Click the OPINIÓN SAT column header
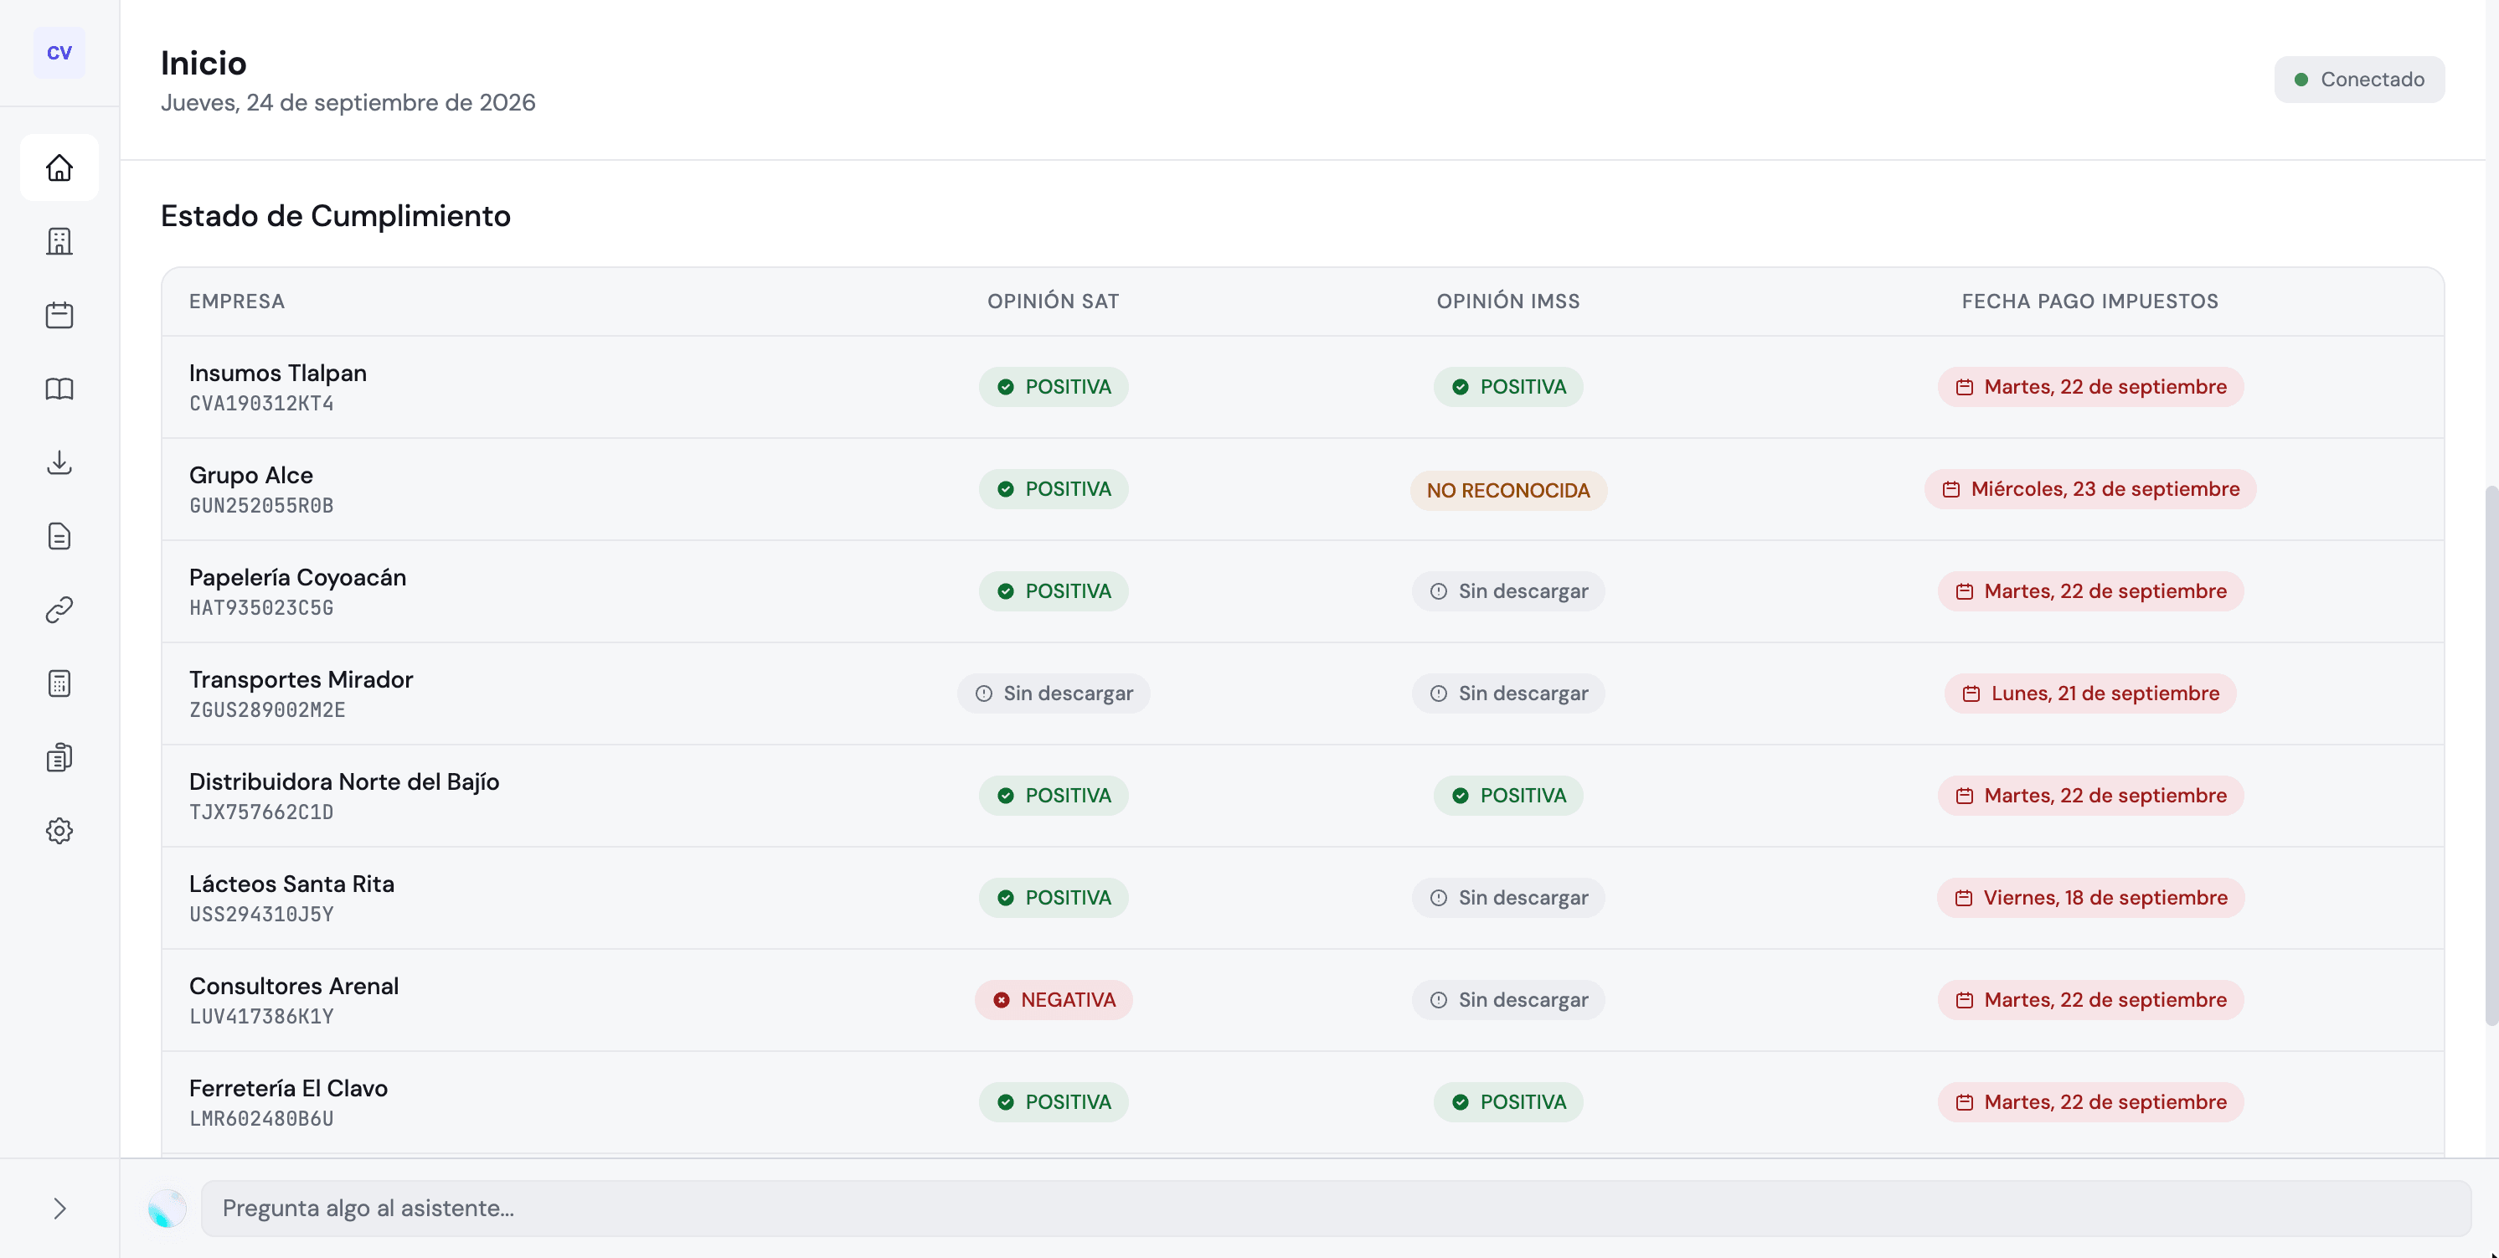This screenshot has height=1258, width=2499. click(x=1054, y=302)
